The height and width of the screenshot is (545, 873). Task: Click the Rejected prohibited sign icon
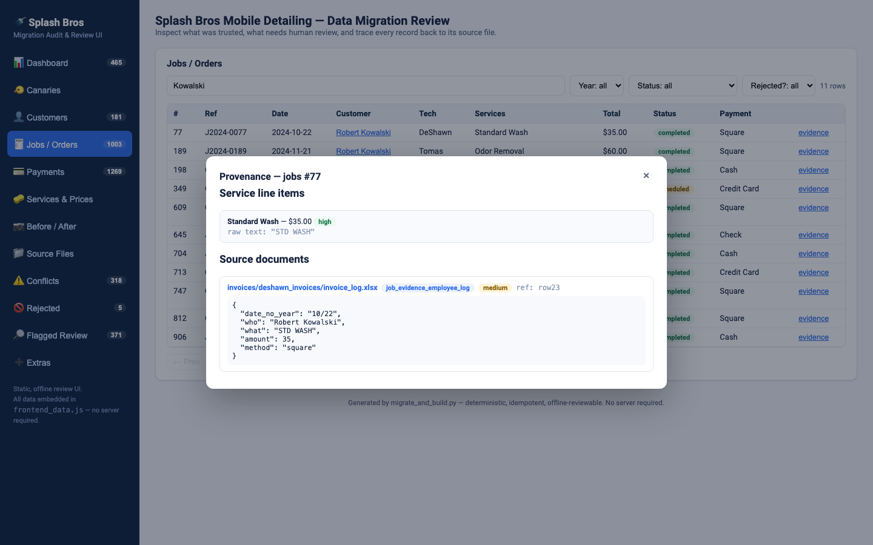click(x=19, y=308)
